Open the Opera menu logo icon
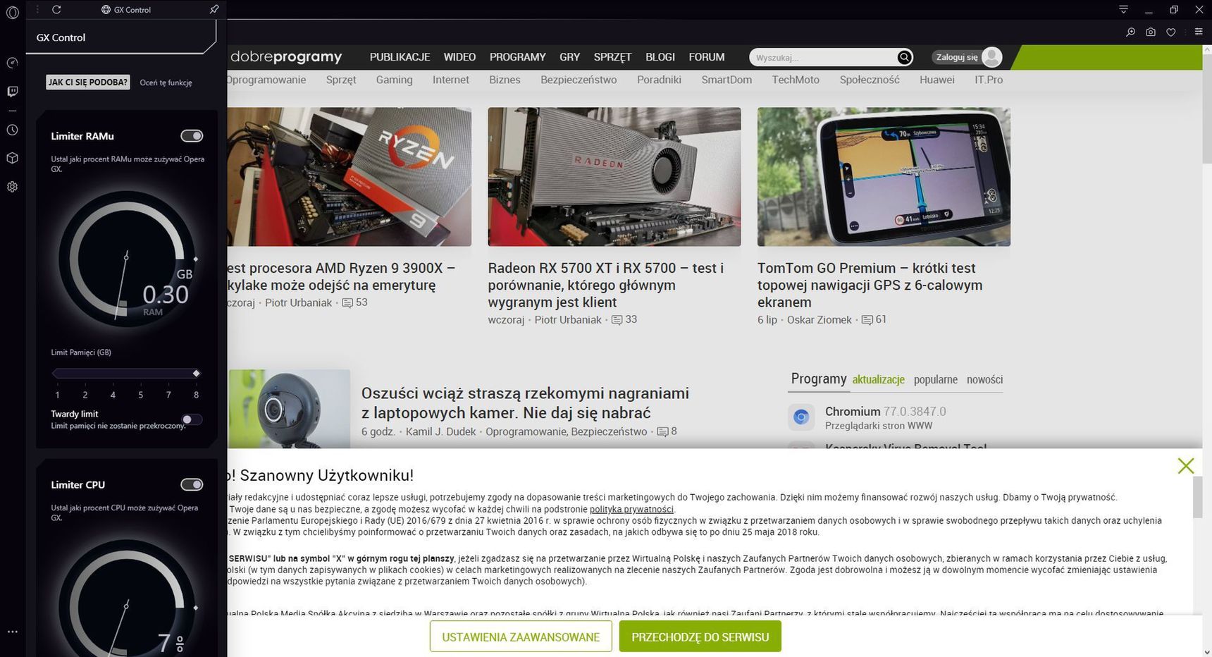The width and height of the screenshot is (1212, 657). point(12,13)
